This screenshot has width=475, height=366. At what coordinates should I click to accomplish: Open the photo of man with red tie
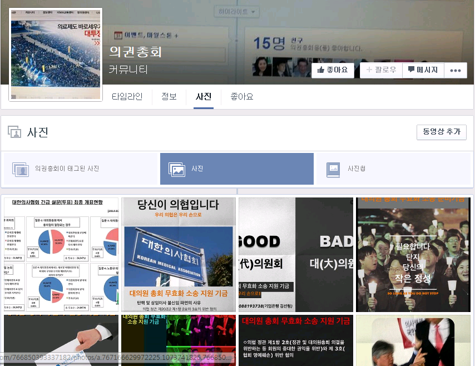[413, 340]
